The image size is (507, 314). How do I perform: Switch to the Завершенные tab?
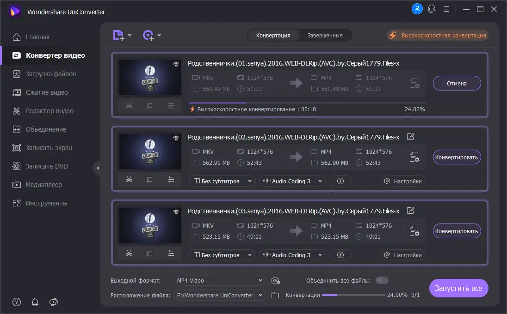point(325,36)
